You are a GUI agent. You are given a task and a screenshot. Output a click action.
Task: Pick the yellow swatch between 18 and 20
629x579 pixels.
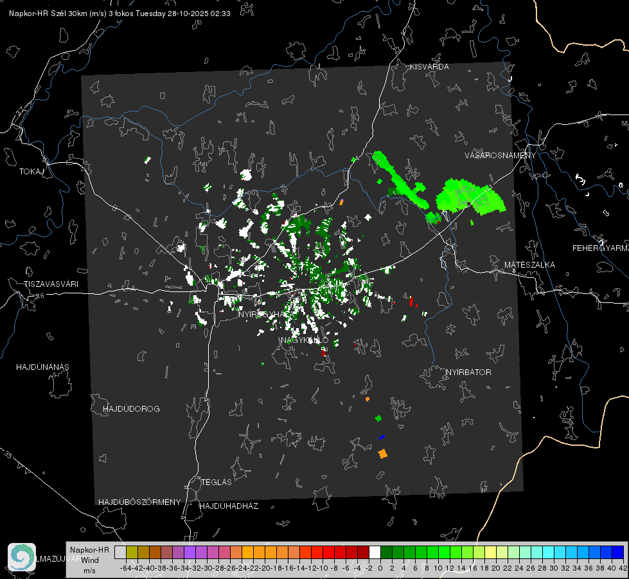(x=490, y=552)
